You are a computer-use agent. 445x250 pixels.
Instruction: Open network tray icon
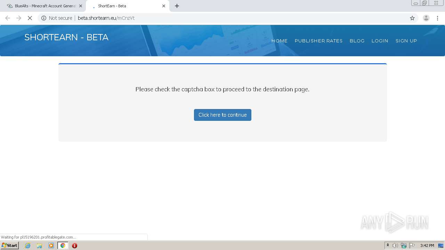pyautogui.click(x=404, y=245)
